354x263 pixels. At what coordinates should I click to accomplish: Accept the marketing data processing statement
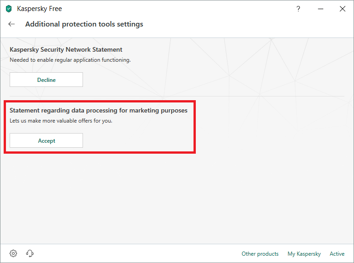click(46, 140)
